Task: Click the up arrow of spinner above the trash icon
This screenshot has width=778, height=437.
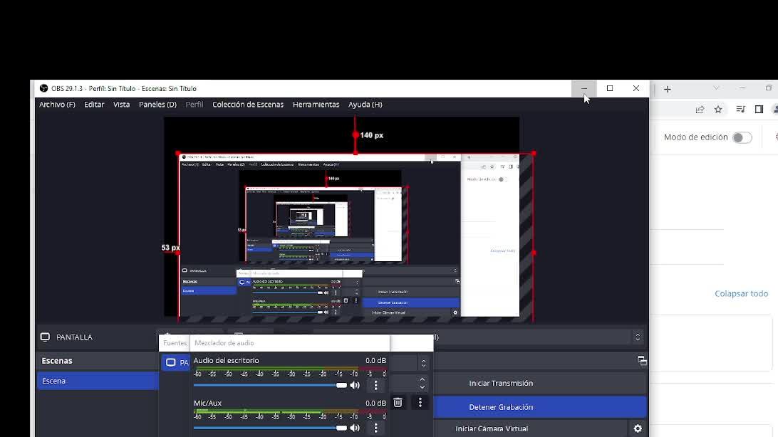Action: pyautogui.click(x=422, y=379)
